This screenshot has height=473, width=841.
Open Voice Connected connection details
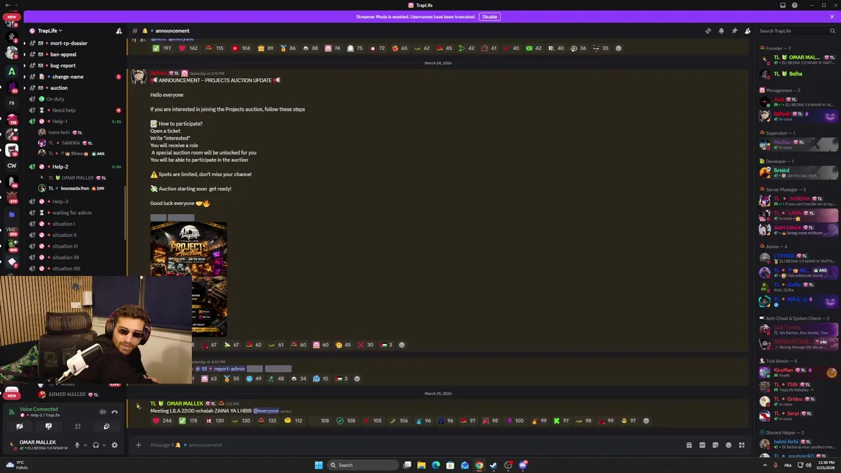point(38,409)
